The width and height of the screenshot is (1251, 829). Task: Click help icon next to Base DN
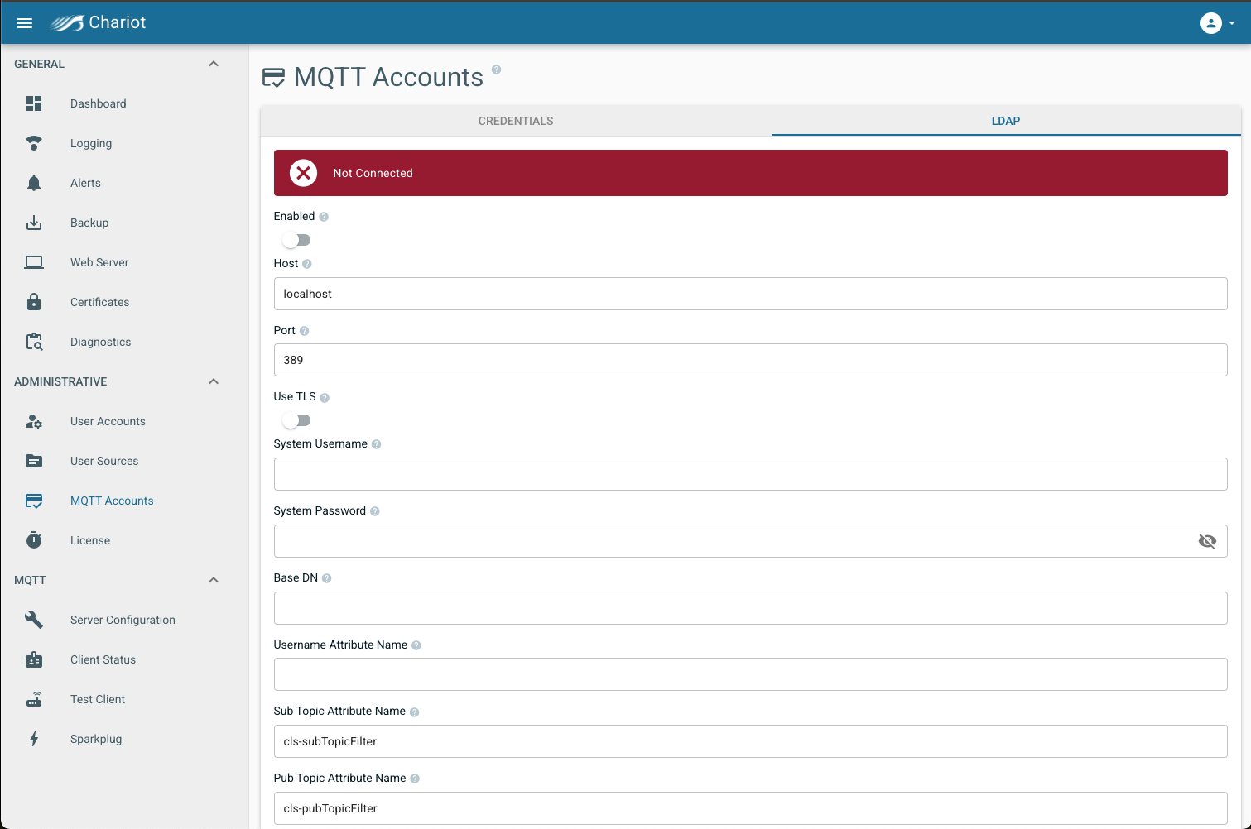[326, 578]
